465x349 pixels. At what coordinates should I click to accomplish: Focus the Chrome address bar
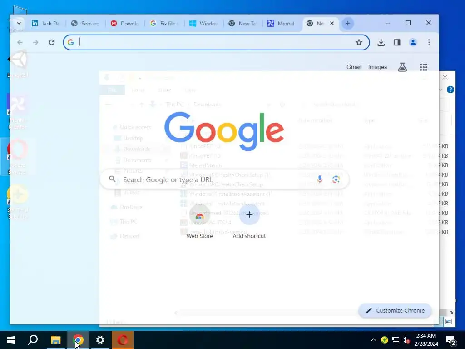pos(216,42)
